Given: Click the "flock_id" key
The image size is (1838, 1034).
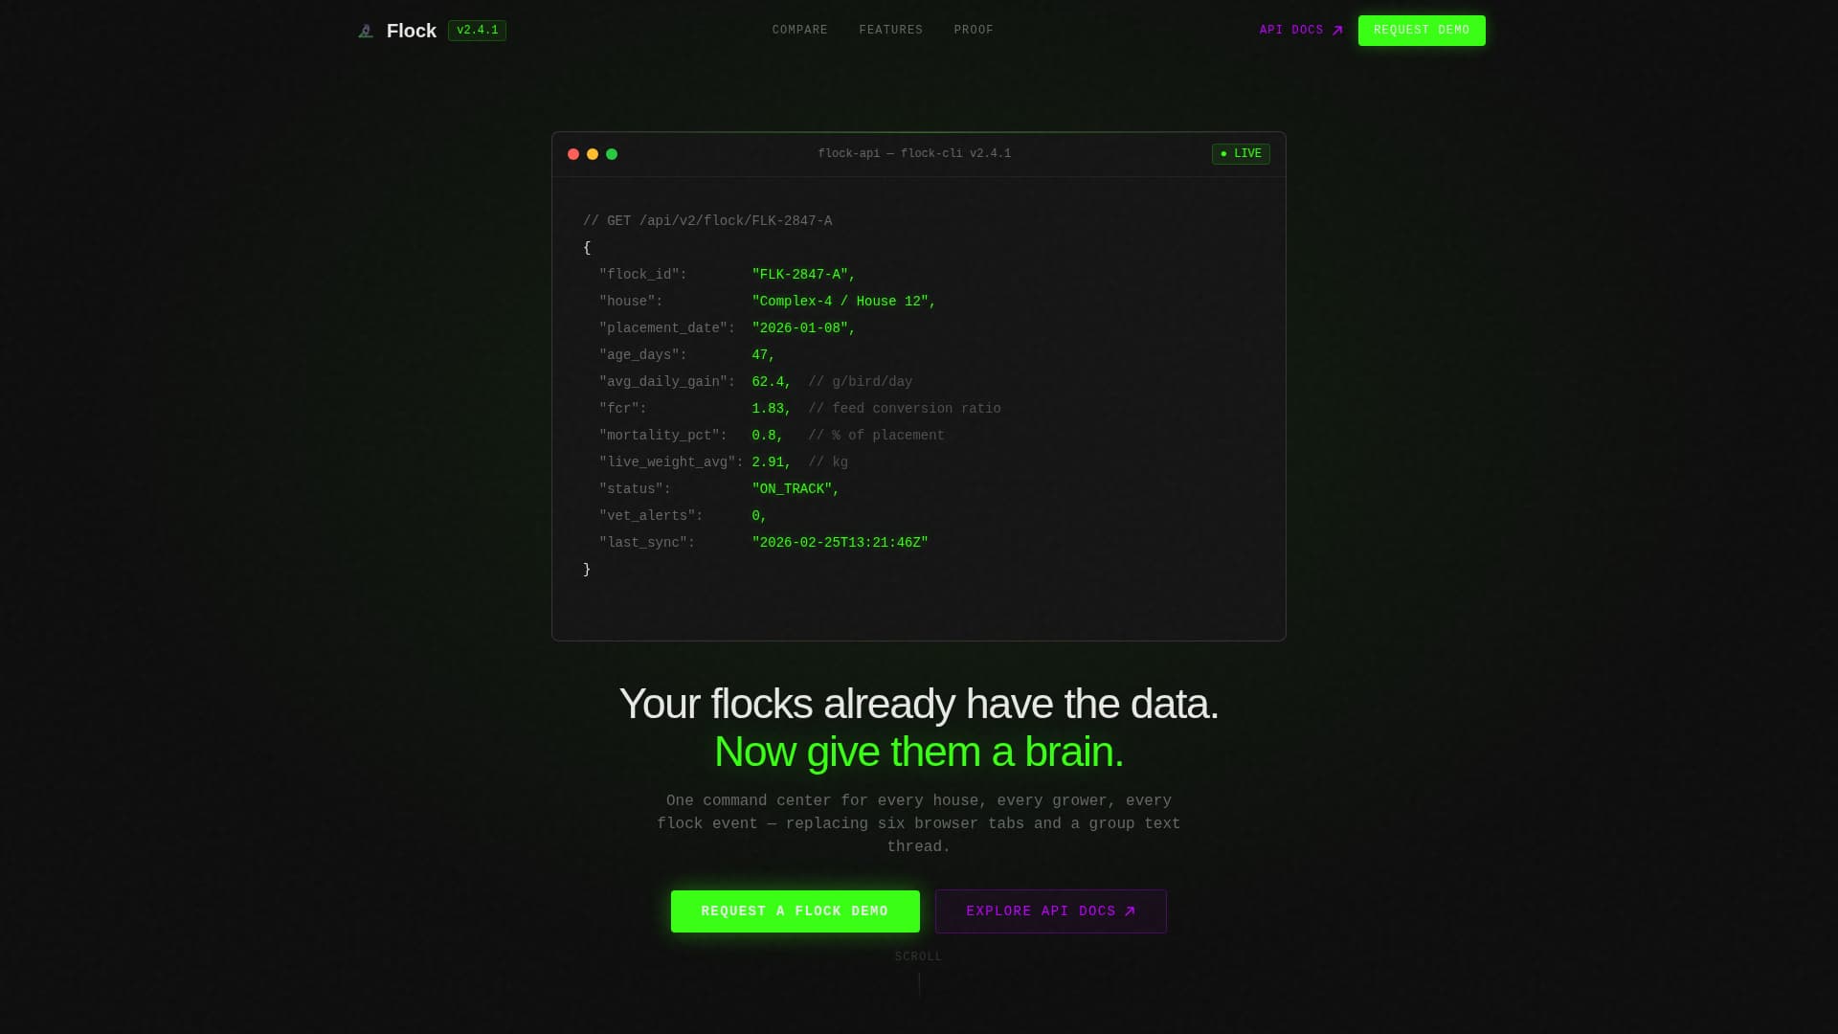Looking at the screenshot, I should pos(643,275).
